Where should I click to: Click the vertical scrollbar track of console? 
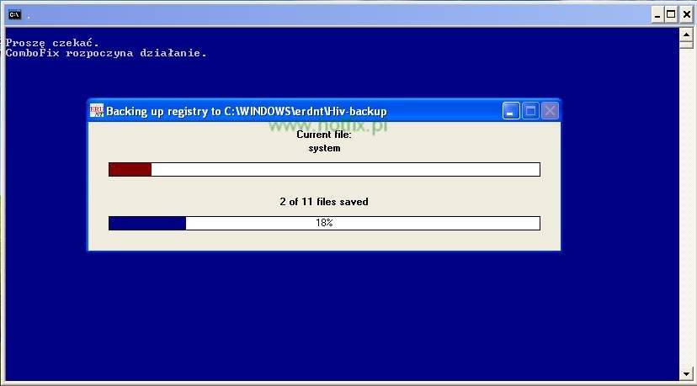click(686, 202)
